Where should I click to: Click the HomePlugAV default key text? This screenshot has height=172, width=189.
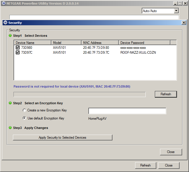pyautogui.click(x=98, y=119)
